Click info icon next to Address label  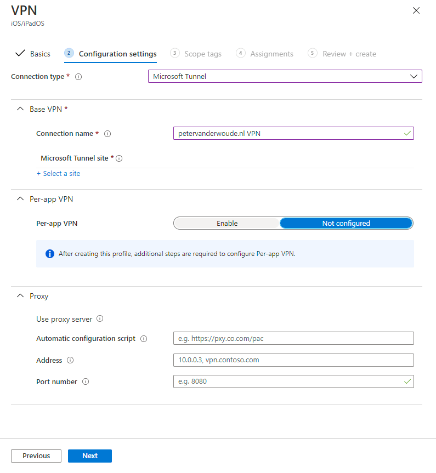pos(70,361)
